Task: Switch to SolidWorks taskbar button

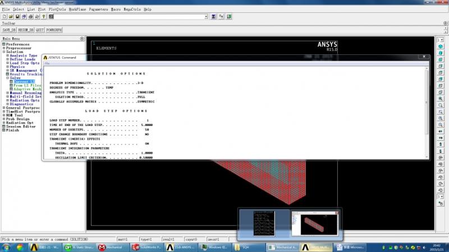Action: click(x=146, y=248)
